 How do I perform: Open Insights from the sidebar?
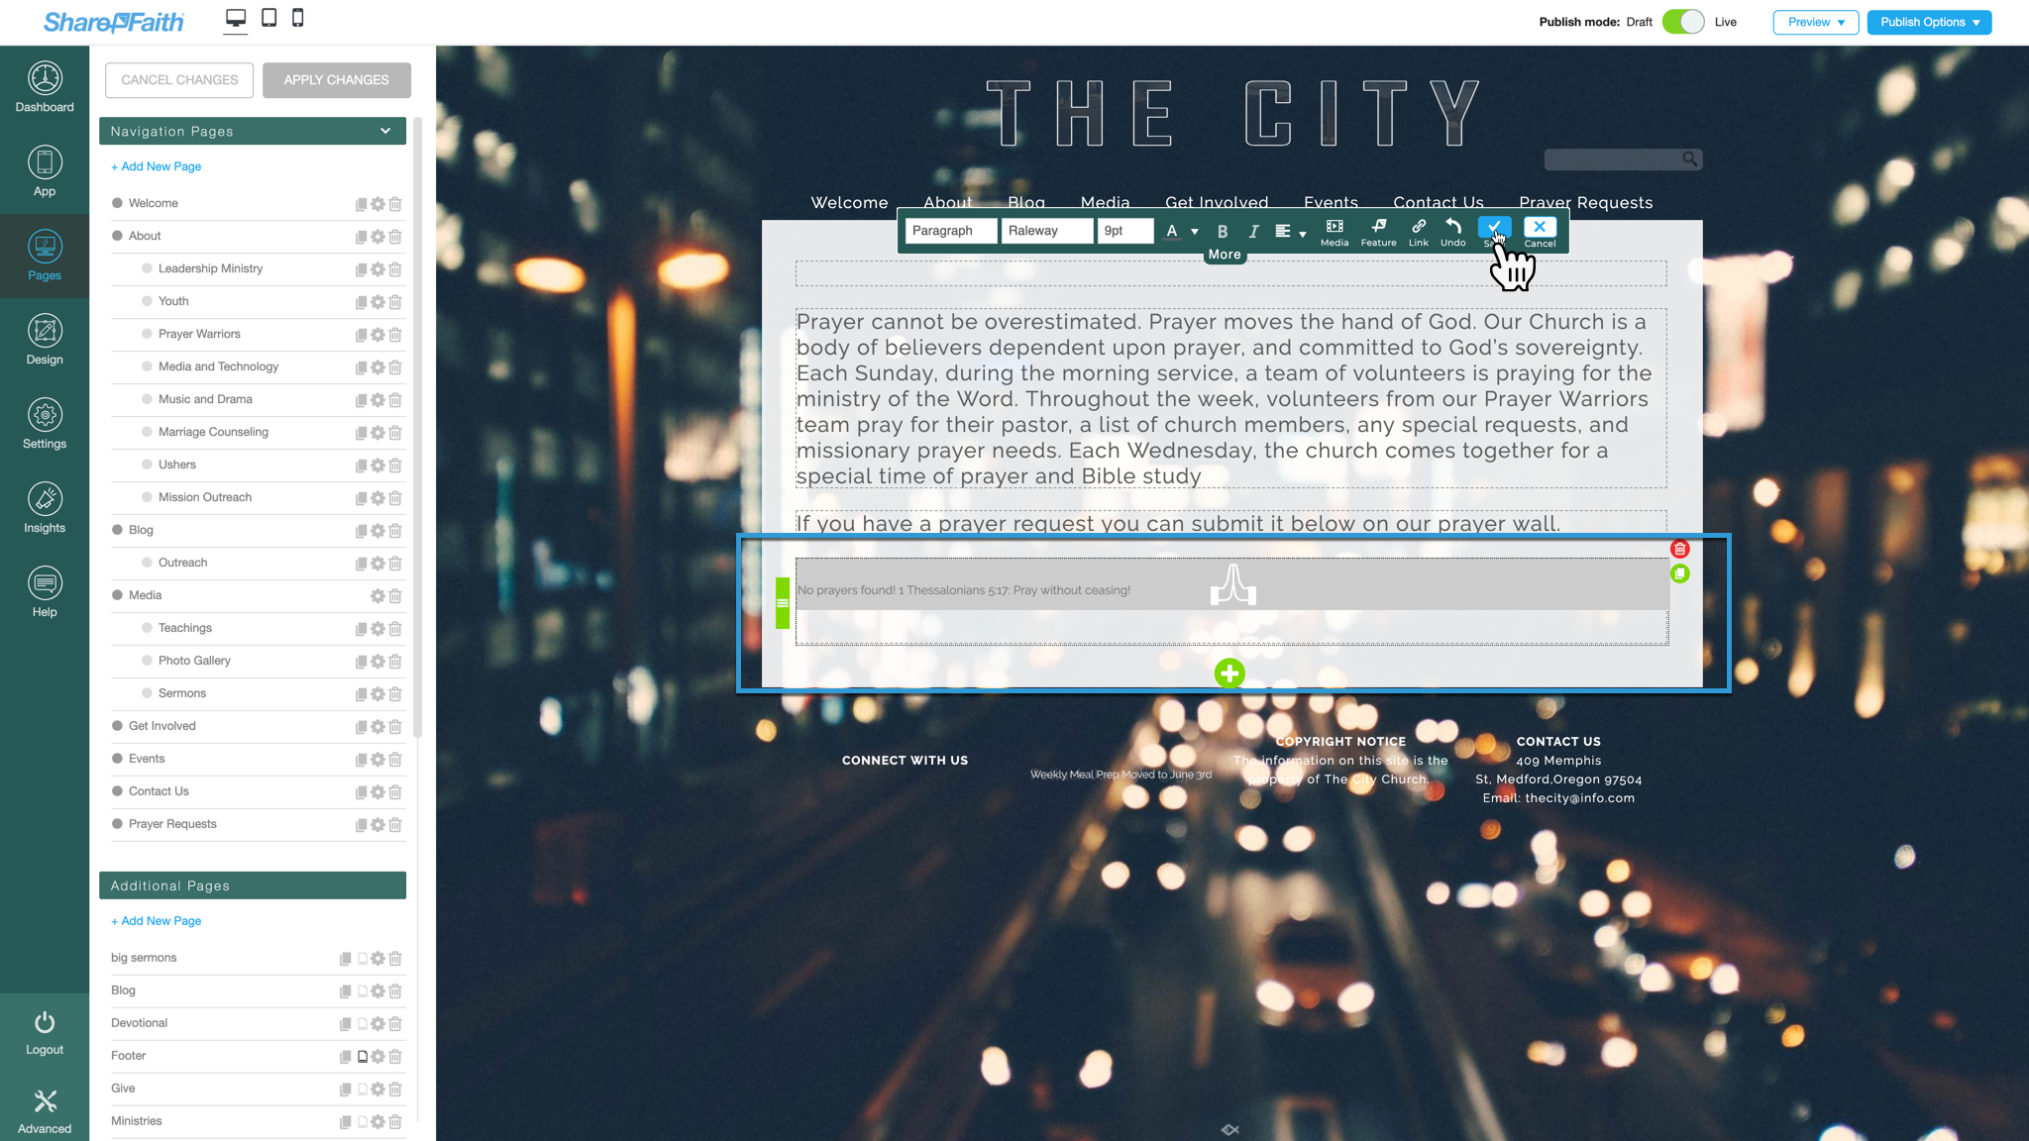point(45,508)
